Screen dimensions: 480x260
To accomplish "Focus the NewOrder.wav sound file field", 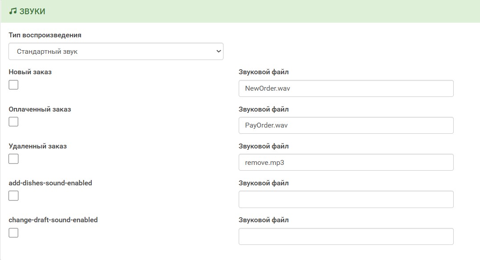I will click(x=346, y=88).
